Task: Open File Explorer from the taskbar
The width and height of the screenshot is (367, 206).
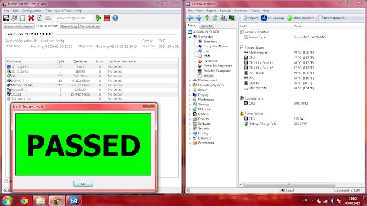Action: pos(41,201)
